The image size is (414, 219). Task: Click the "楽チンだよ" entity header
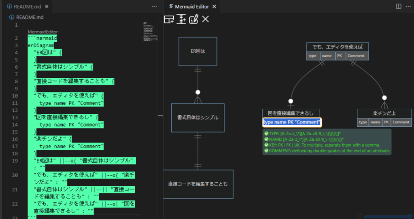(384, 113)
